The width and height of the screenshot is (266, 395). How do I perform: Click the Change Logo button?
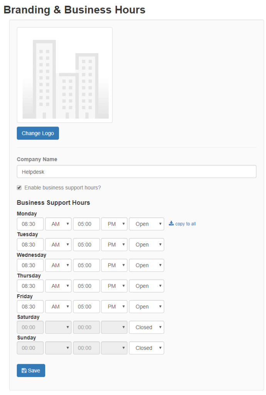(x=38, y=133)
